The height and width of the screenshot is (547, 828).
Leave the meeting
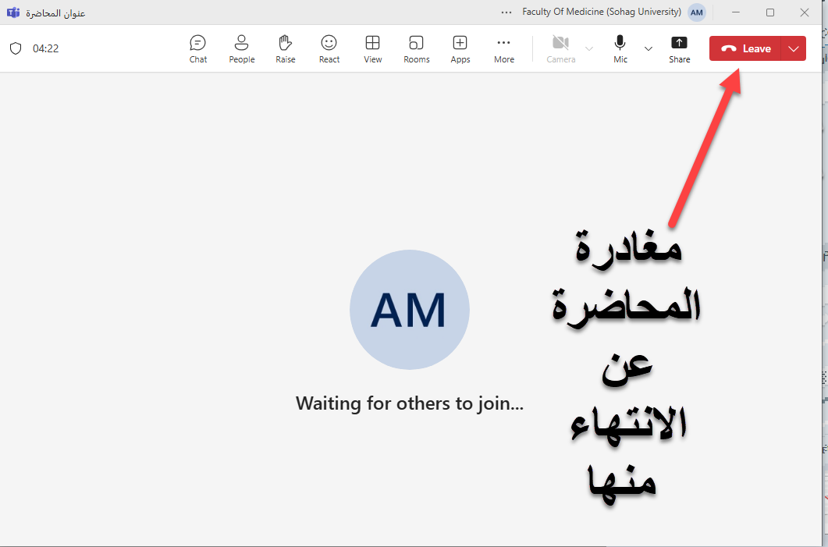pos(746,48)
